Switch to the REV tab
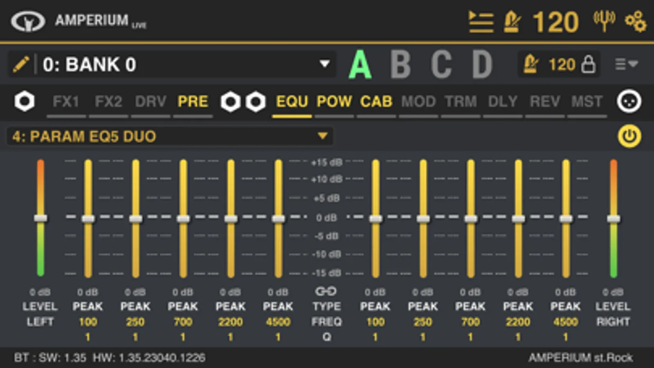The image size is (654, 368). pos(545,101)
